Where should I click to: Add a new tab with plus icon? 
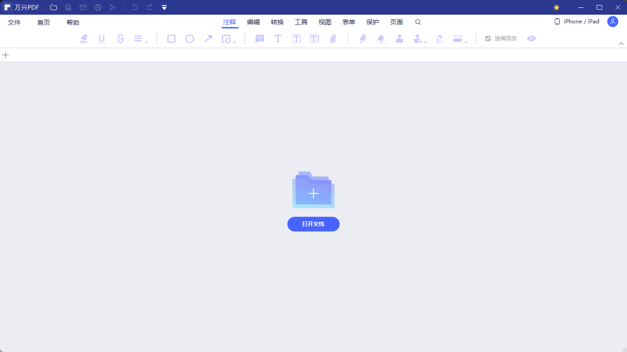click(6, 55)
